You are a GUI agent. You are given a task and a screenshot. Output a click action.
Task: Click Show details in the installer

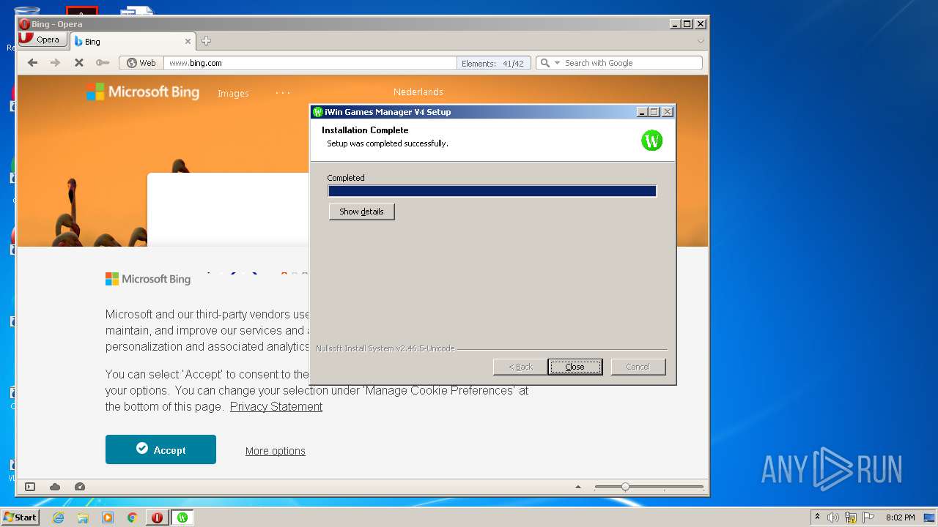pos(361,212)
